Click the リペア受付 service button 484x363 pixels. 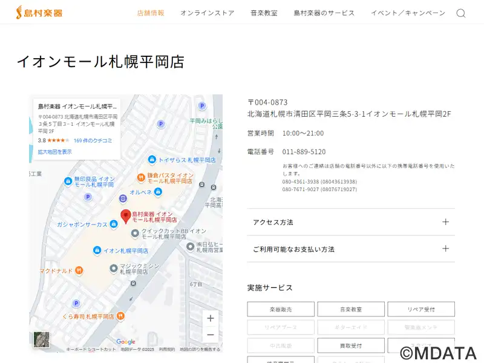click(421, 309)
